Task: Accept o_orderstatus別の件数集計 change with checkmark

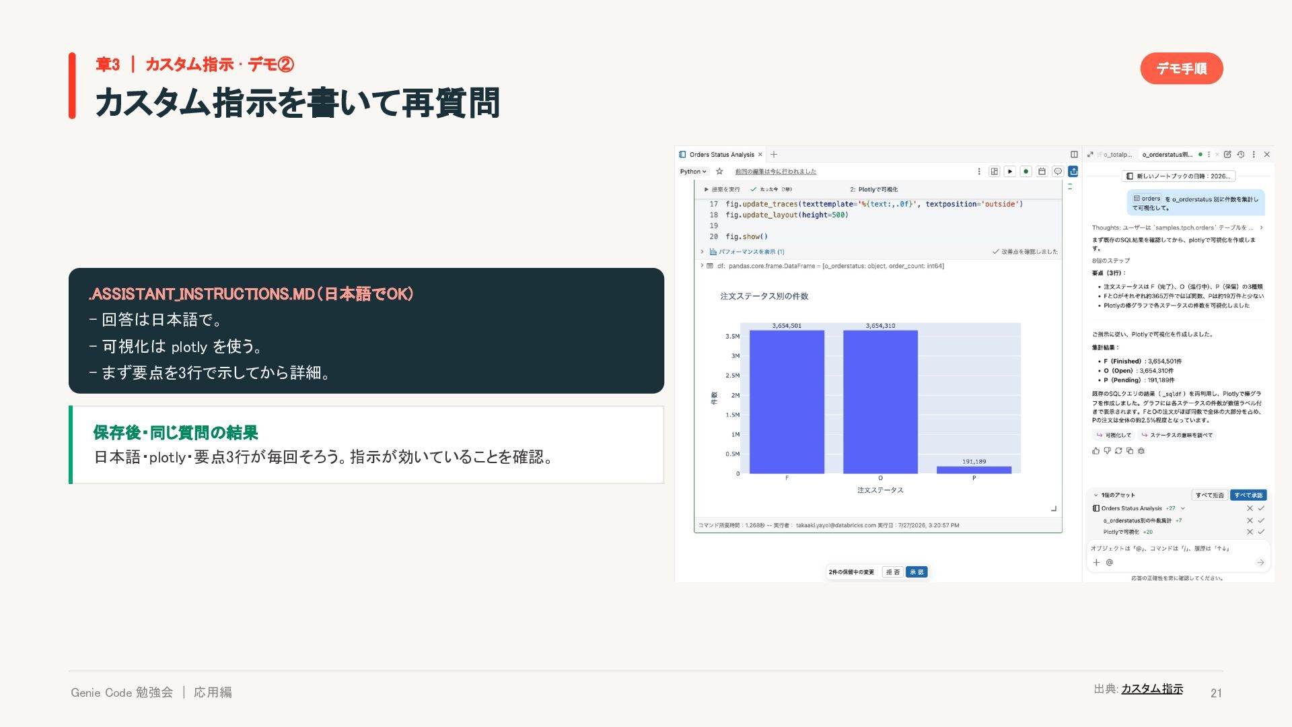Action: click(x=1261, y=520)
